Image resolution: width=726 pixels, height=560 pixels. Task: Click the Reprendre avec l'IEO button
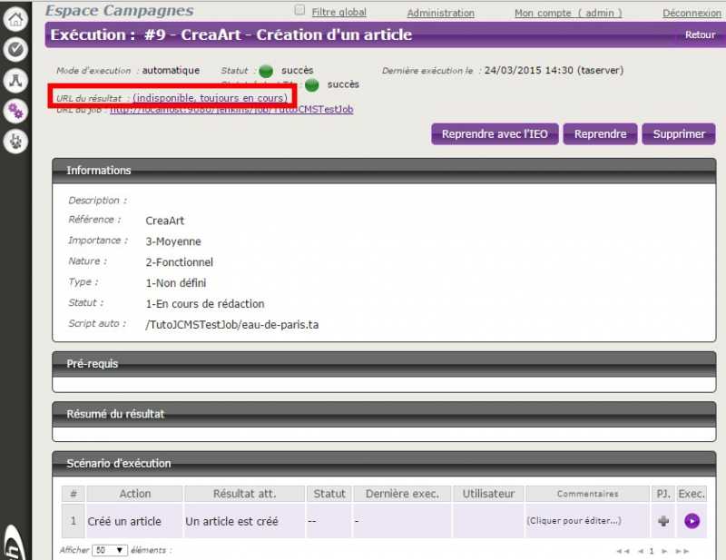495,134
